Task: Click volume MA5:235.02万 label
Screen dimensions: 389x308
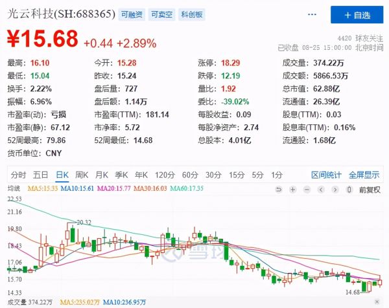Action: [80, 302]
